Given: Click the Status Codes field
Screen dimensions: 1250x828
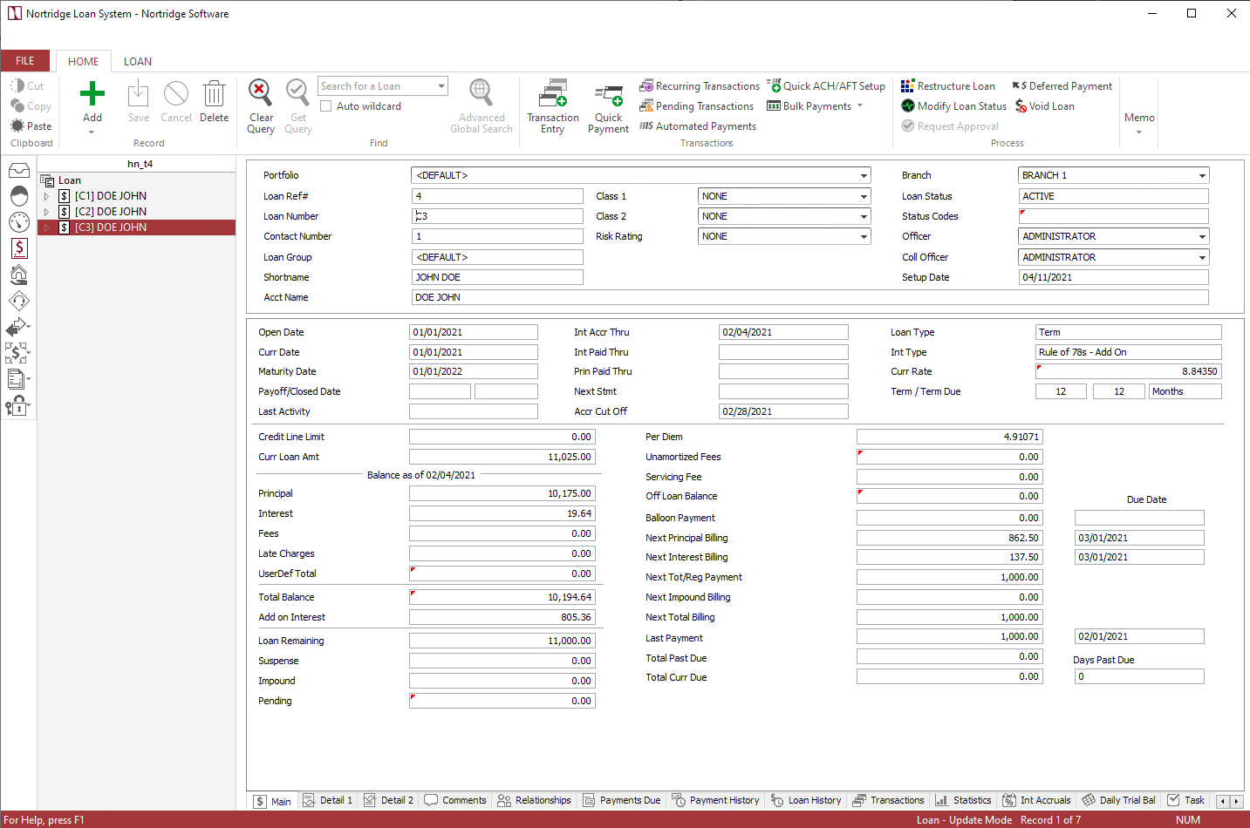Looking at the screenshot, I should [1114, 216].
